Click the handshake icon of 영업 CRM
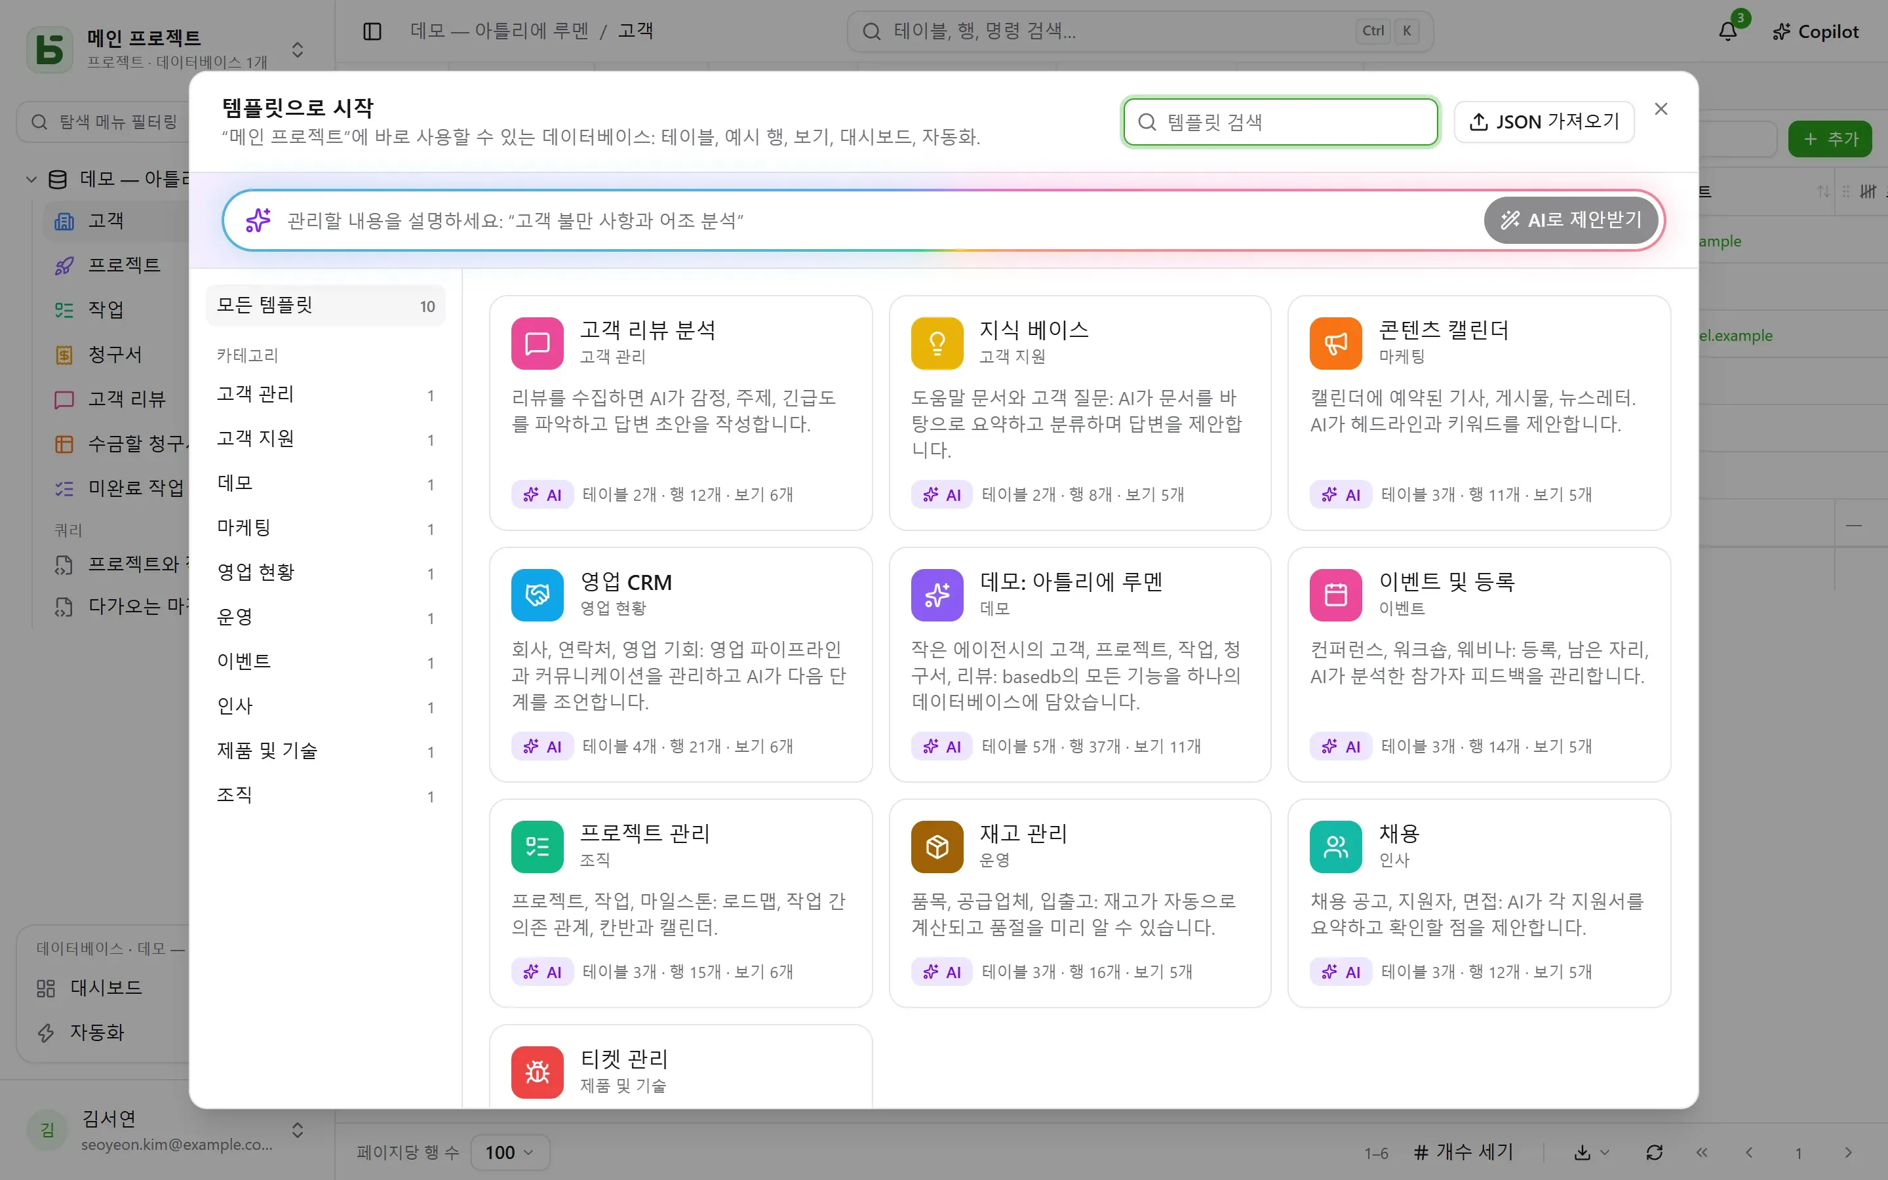 tap(537, 595)
